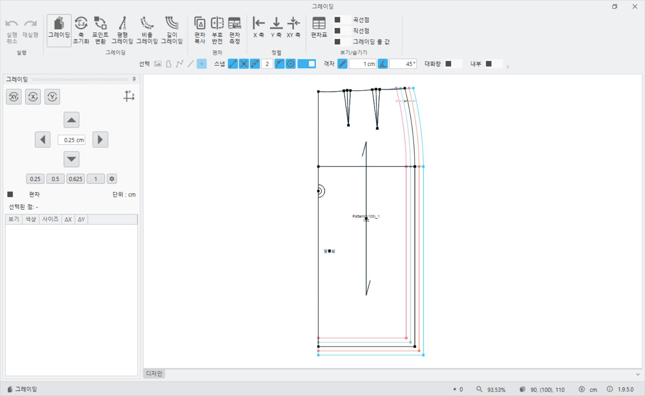
Task: Toggle division point snap icon
Action: tap(255, 64)
